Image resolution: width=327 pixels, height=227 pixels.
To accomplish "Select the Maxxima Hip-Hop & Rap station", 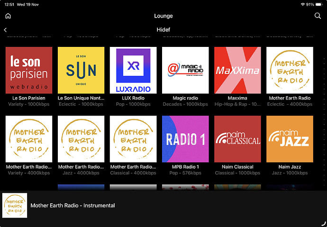I will click(x=237, y=70).
